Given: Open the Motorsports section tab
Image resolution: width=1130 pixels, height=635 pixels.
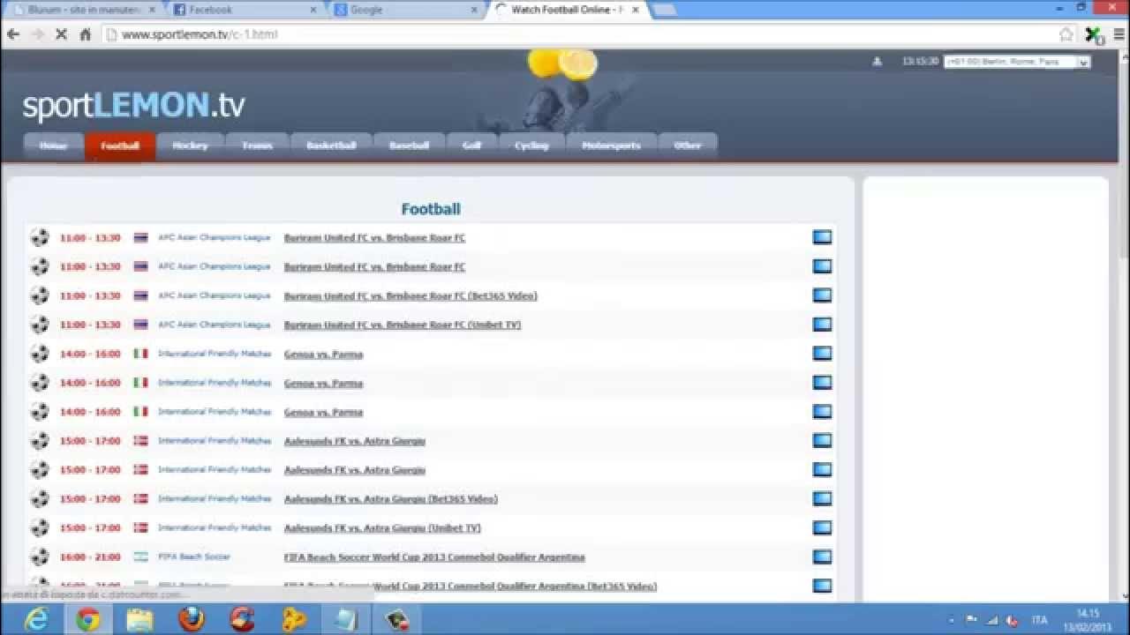Looking at the screenshot, I should click(611, 146).
